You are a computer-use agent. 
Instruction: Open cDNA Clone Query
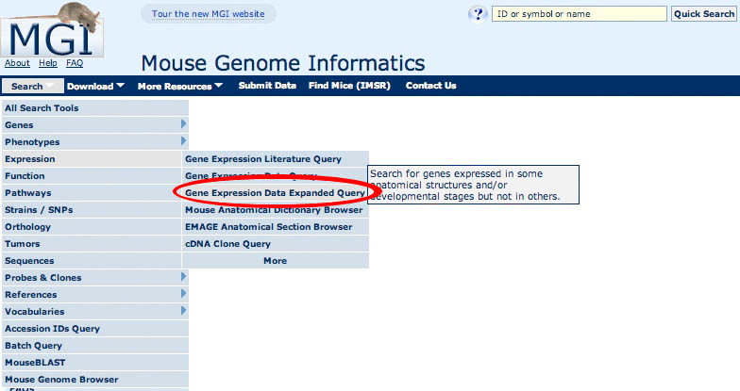(x=276, y=243)
